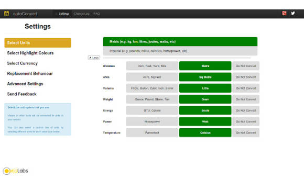The height and width of the screenshot is (190, 304).
Task: Open the Google Plus icon link
Action: pyautogui.click(x=284, y=14)
